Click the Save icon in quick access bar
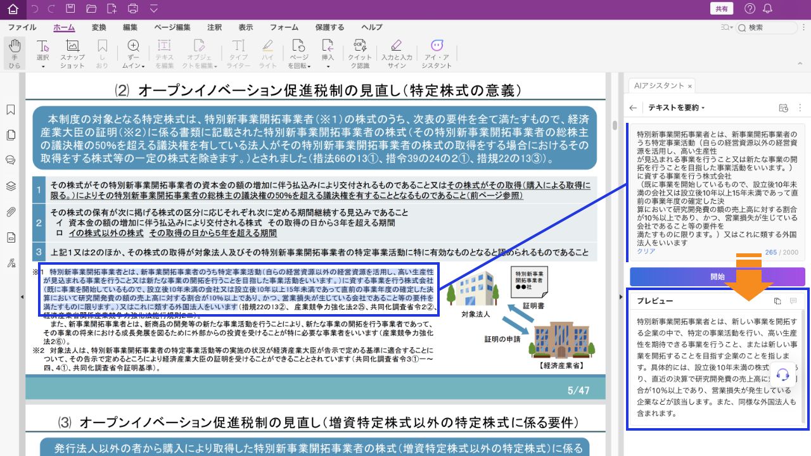Viewport: 811px width, 456px height. [x=70, y=9]
